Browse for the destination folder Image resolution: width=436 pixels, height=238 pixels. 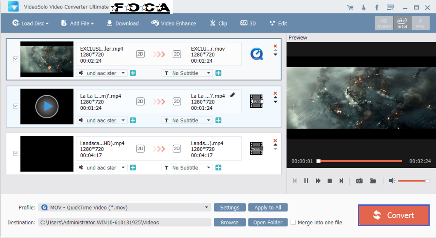[230, 222]
